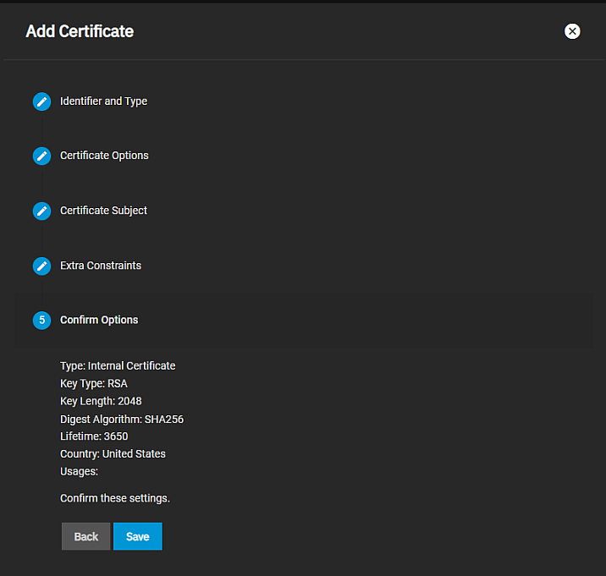Click the pencil icon next to Certificate Subject
606x576 pixels.
(x=41, y=211)
